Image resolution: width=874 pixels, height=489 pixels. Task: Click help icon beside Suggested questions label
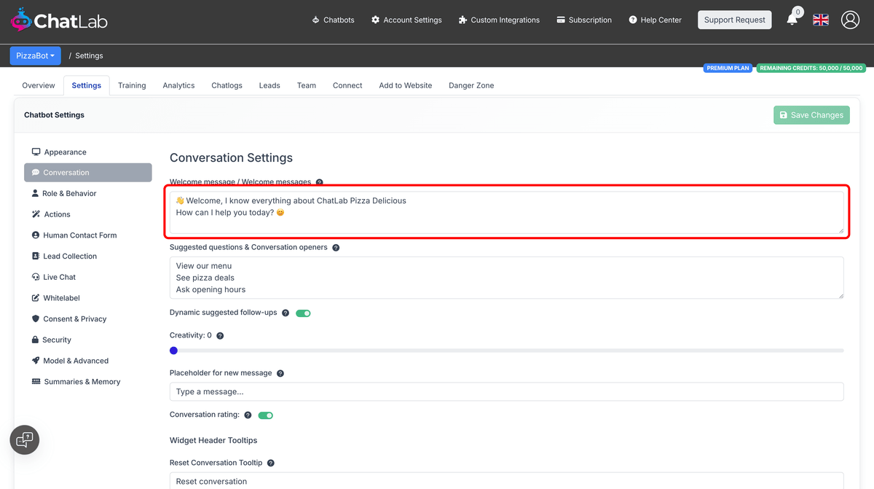336,248
